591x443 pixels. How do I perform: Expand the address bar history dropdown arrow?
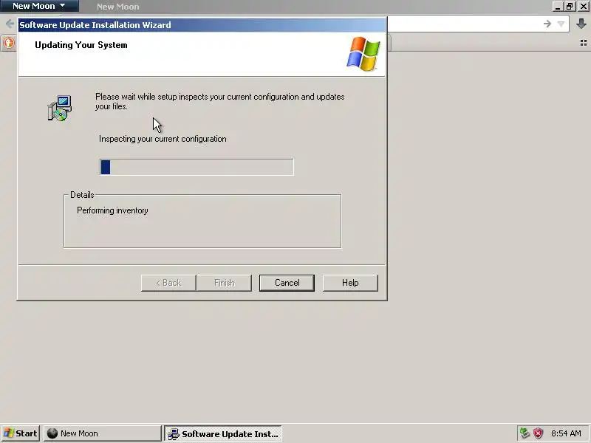(561, 24)
